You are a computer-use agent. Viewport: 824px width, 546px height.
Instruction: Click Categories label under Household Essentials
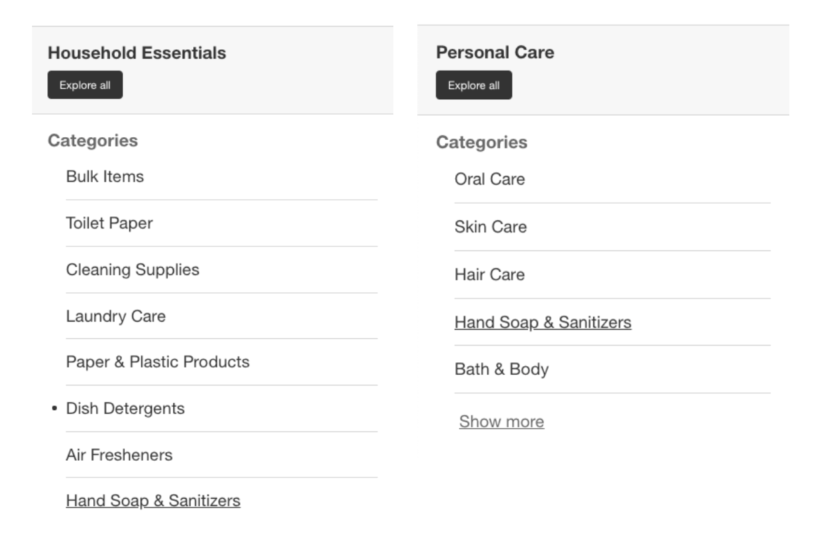(93, 140)
